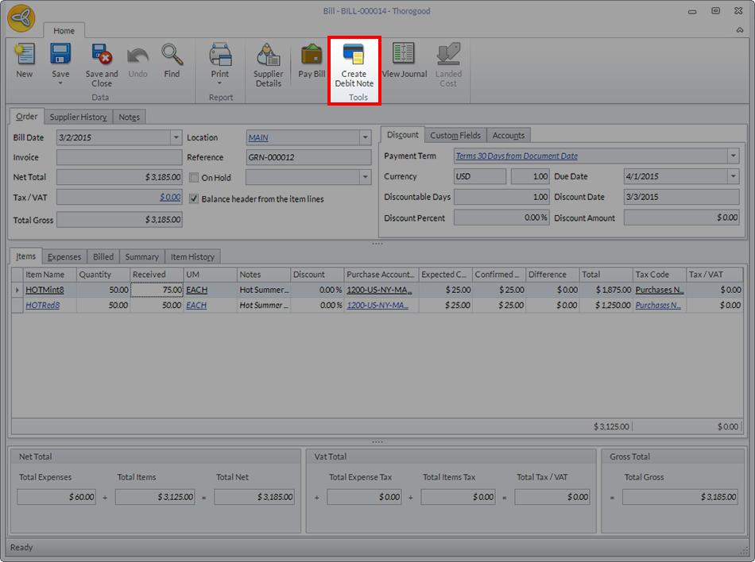Click the HOTRed8 item link
The image size is (755, 562).
[45, 305]
